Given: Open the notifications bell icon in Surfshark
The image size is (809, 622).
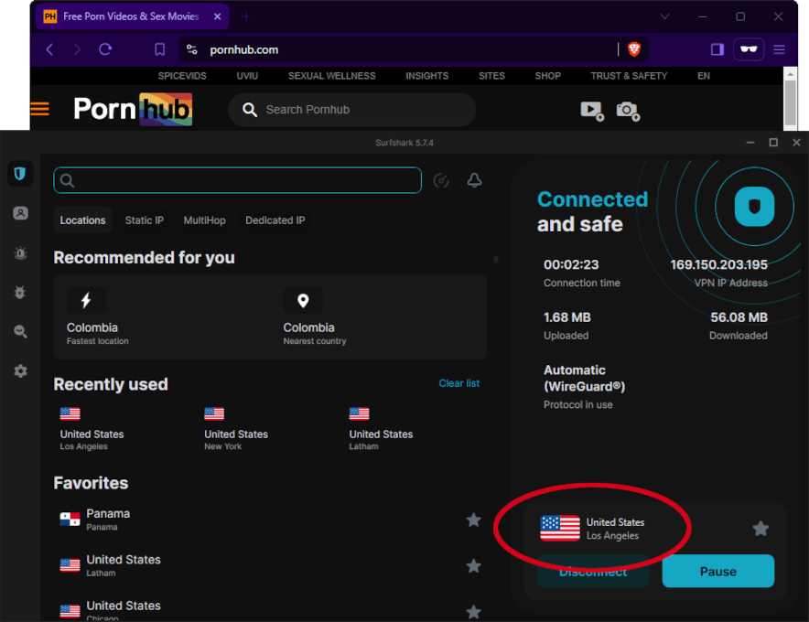Looking at the screenshot, I should pos(474,180).
